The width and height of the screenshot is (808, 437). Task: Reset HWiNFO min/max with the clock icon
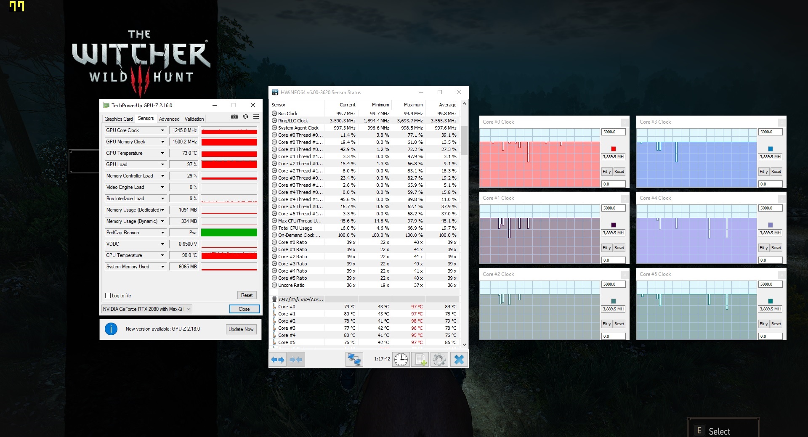(401, 360)
